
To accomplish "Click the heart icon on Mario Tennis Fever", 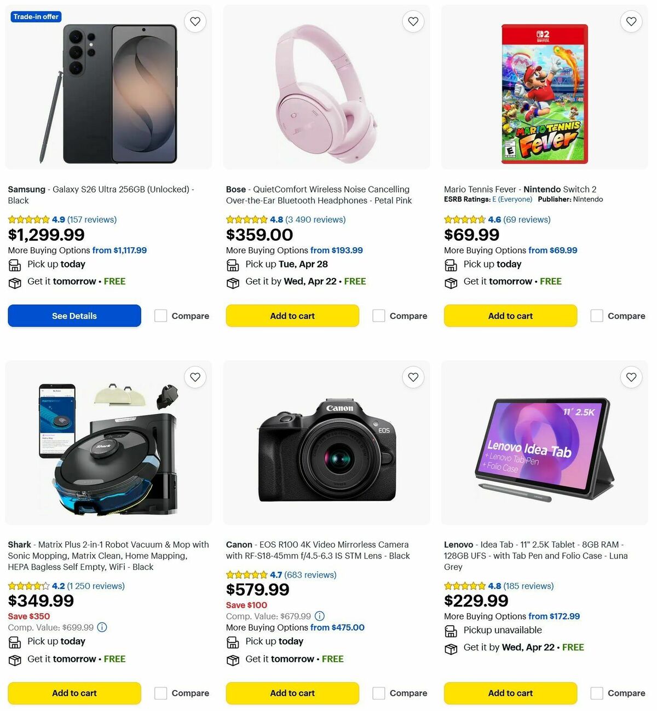I will click(x=631, y=21).
